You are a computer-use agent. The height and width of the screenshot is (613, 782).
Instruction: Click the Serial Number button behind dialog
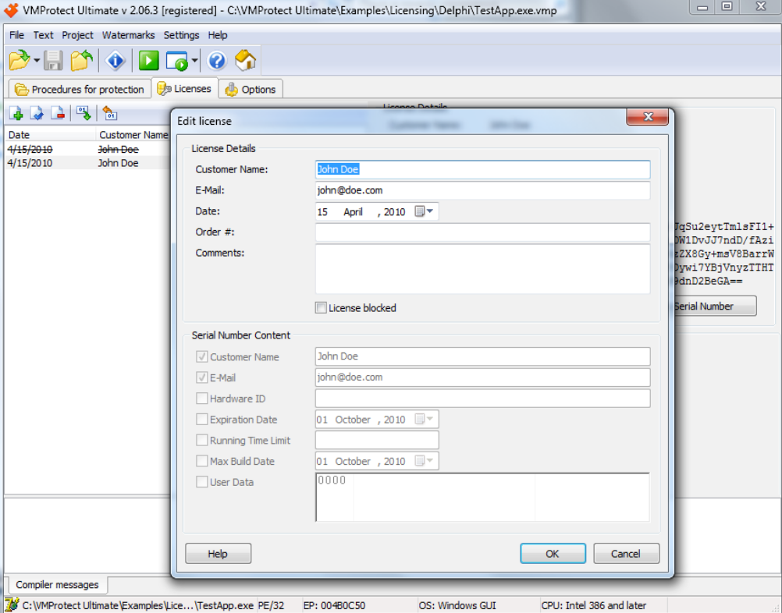[x=713, y=306]
